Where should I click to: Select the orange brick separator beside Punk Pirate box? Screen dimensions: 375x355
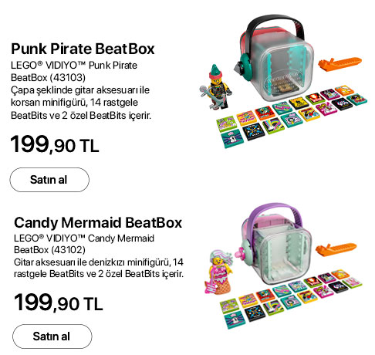tap(340, 63)
